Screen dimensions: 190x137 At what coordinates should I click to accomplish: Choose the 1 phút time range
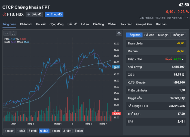click(21, 131)
